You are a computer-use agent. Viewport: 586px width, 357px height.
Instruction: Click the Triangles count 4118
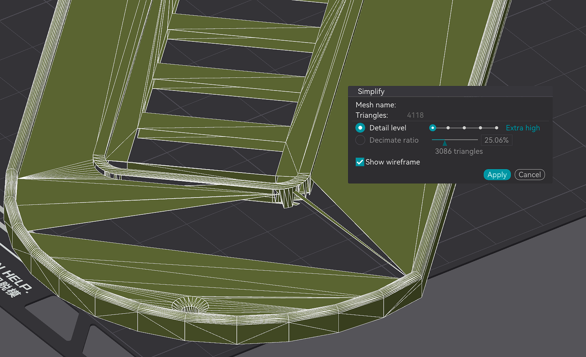(x=415, y=115)
